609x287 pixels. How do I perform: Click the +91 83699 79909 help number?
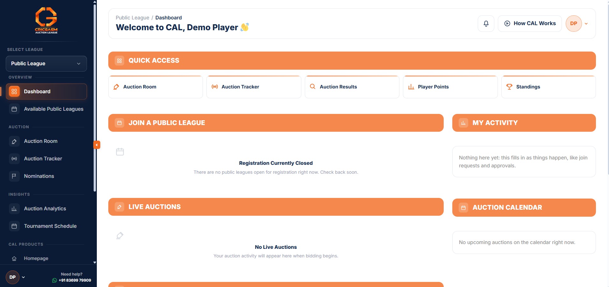coord(75,281)
